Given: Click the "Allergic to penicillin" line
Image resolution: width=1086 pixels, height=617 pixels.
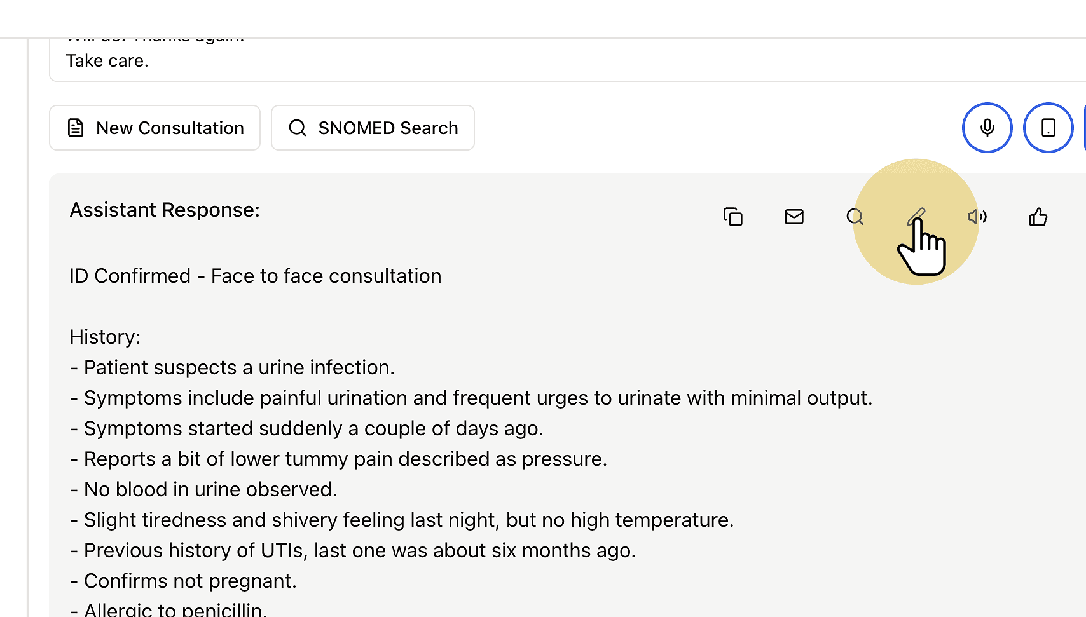Looking at the screenshot, I should (168, 609).
